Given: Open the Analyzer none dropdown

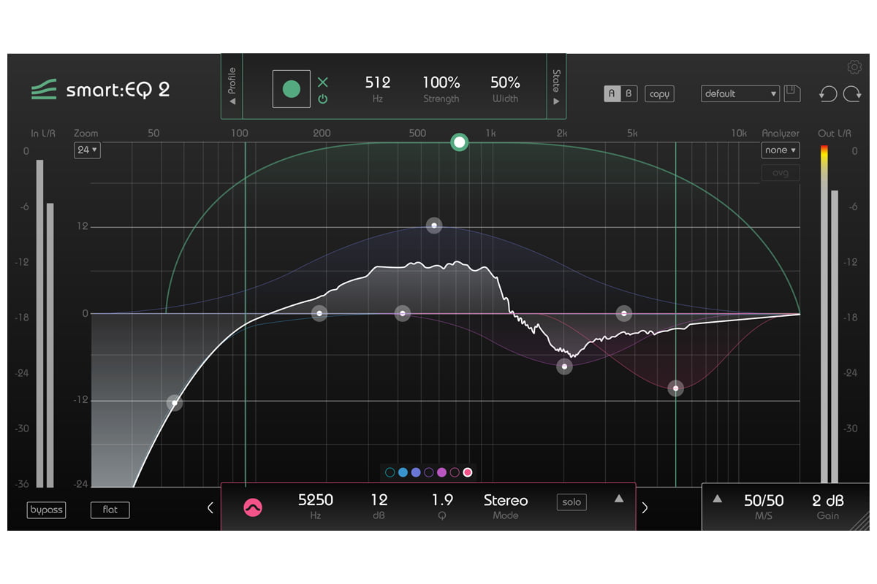Looking at the screenshot, I should [780, 150].
